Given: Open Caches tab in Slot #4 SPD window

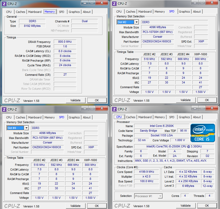Looking at the screenshot, I should 21,117.
